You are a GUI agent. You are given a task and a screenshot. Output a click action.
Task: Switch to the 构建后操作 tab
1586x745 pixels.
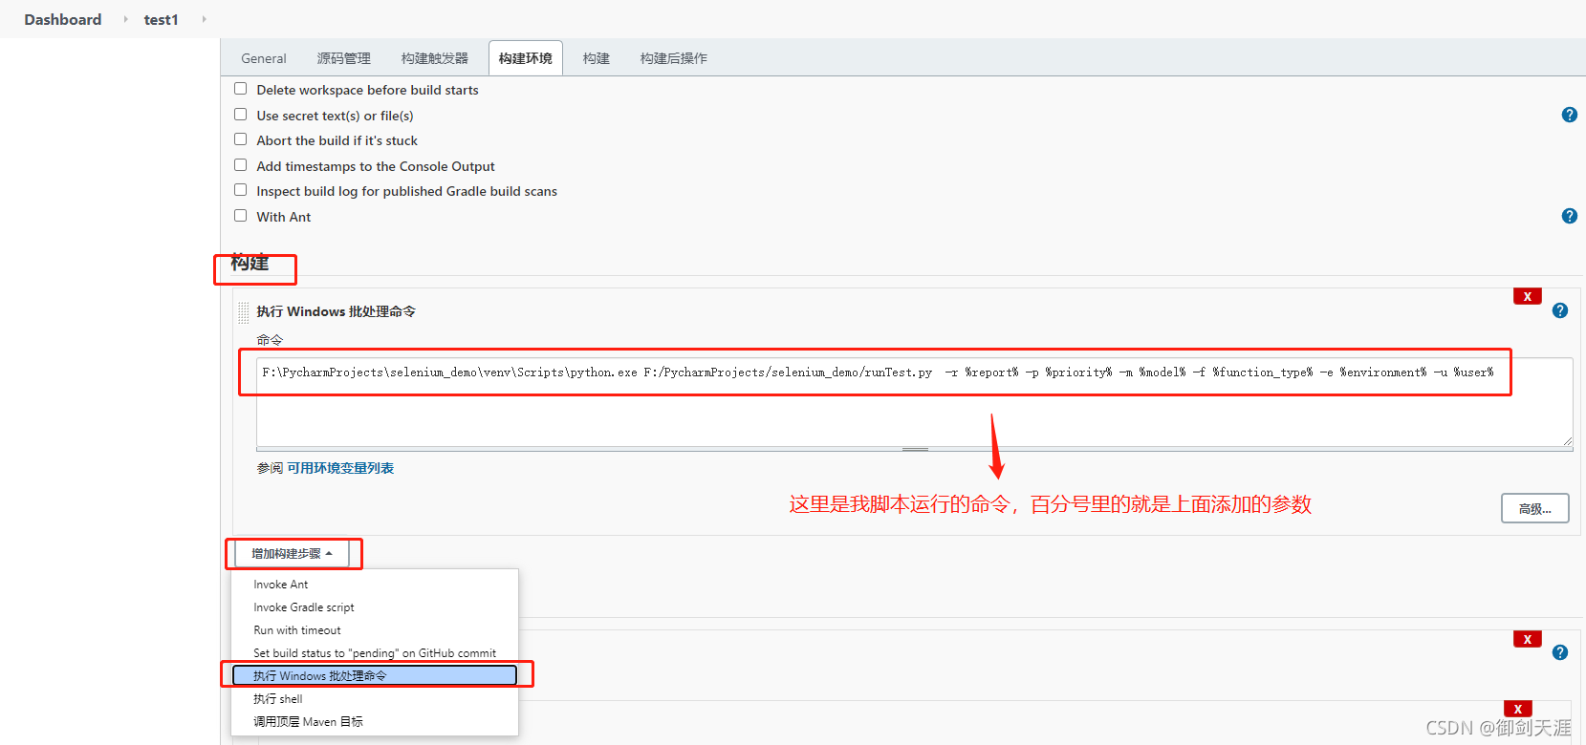click(674, 58)
